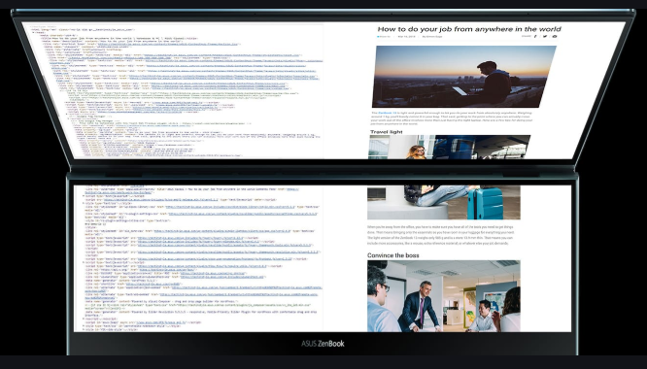This screenshot has width=647, height=369.
Task: Click the 'Convince the boss' heading
Action: click(392, 255)
